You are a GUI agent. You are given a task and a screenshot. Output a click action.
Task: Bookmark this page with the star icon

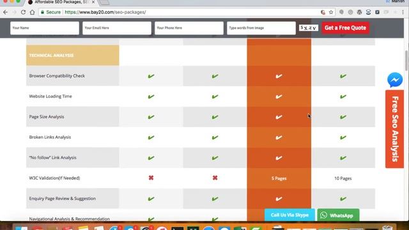click(x=331, y=12)
